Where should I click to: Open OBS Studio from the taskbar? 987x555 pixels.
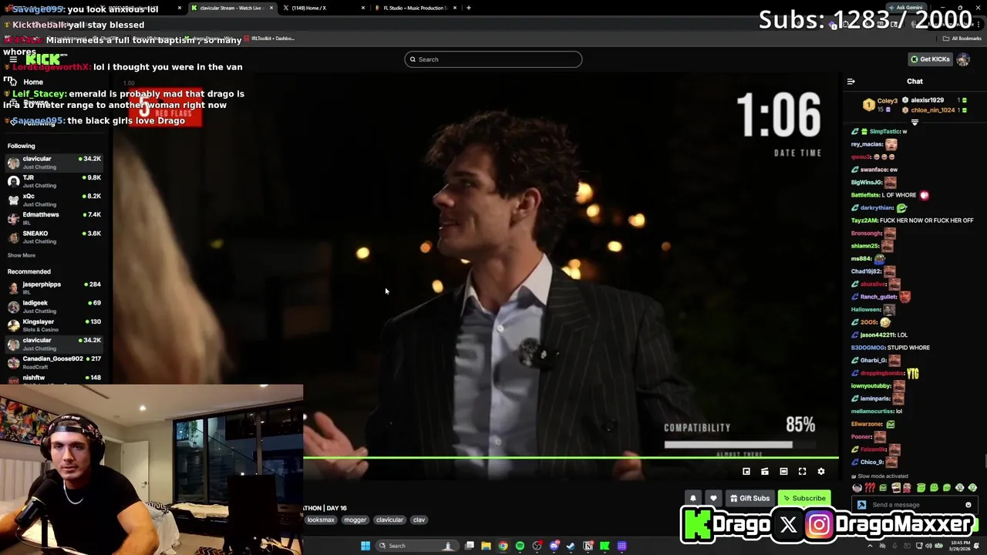point(537,546)
